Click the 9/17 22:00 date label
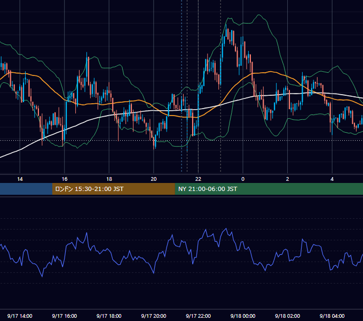Image resolution: width=363 pixels, height=321 pixels. [x=198, y=316]
